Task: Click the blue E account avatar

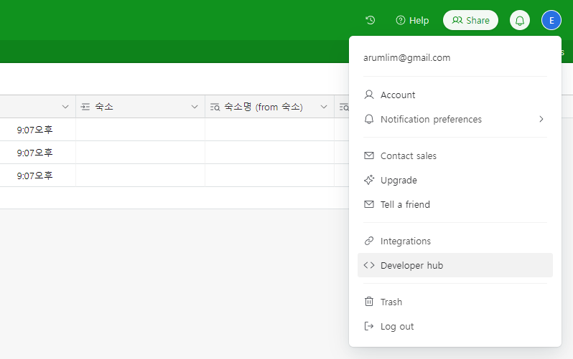Action: pyautogui.click(x=551, y=21)
